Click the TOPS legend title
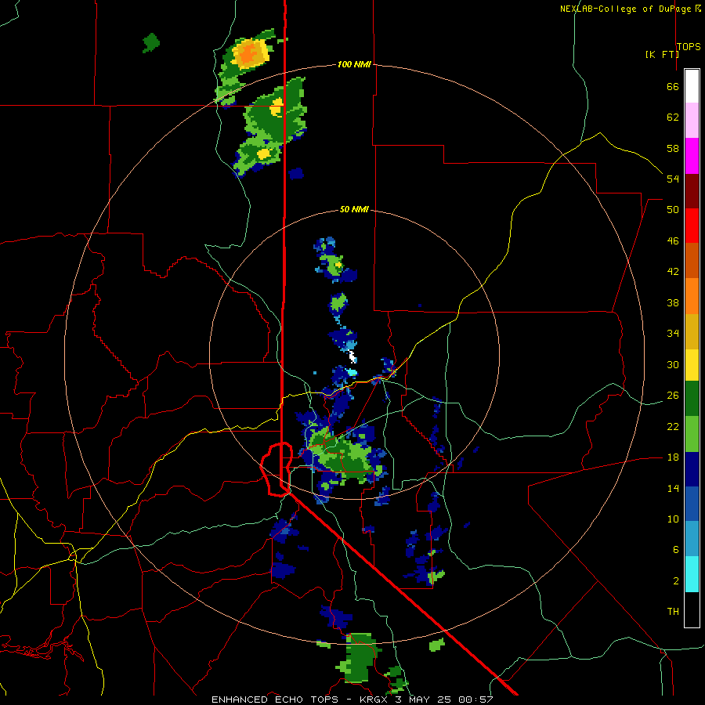The image size is (705, 705). coord(689,46)
